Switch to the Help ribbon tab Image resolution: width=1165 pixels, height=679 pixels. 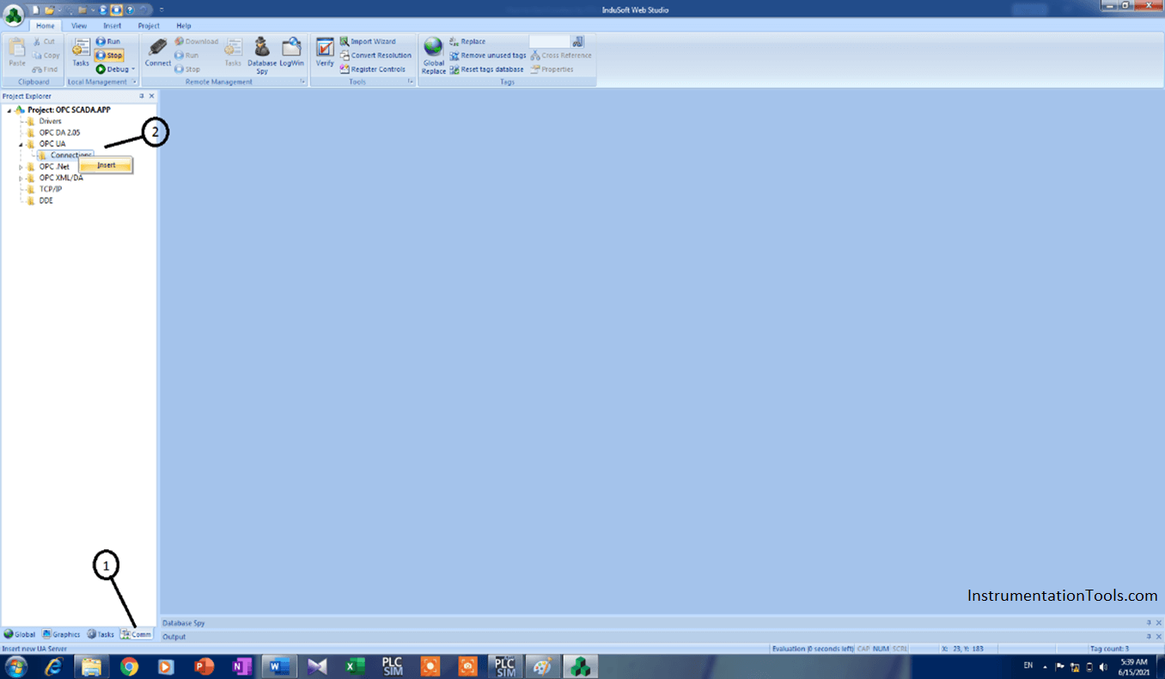(x=184, y=26)
